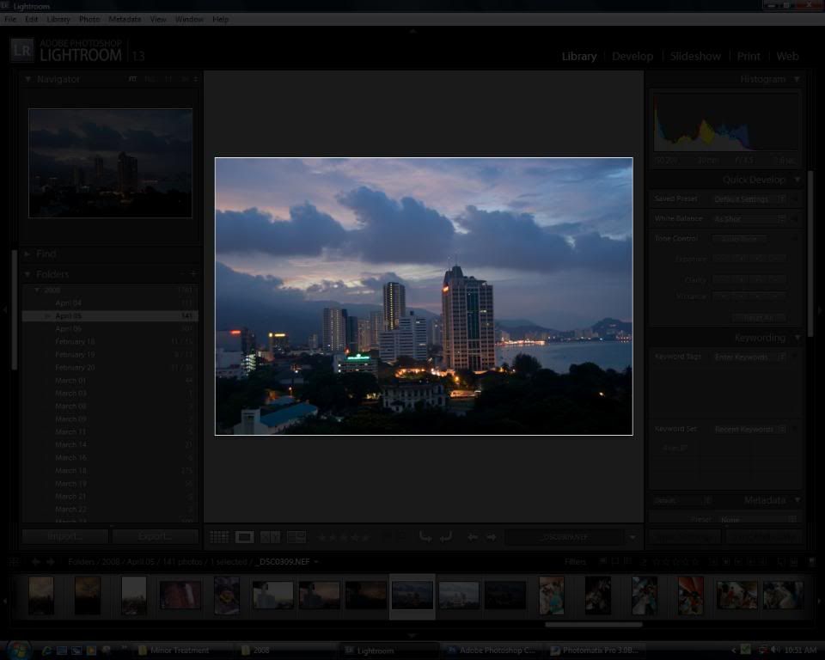Add a new folder with plus icon
The height and width of the screenshot is (660, 825).
click(192, 274)
